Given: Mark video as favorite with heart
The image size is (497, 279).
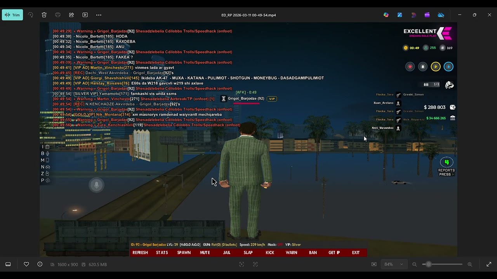Looking at the screenshot, I should click(x=26, y=264).
